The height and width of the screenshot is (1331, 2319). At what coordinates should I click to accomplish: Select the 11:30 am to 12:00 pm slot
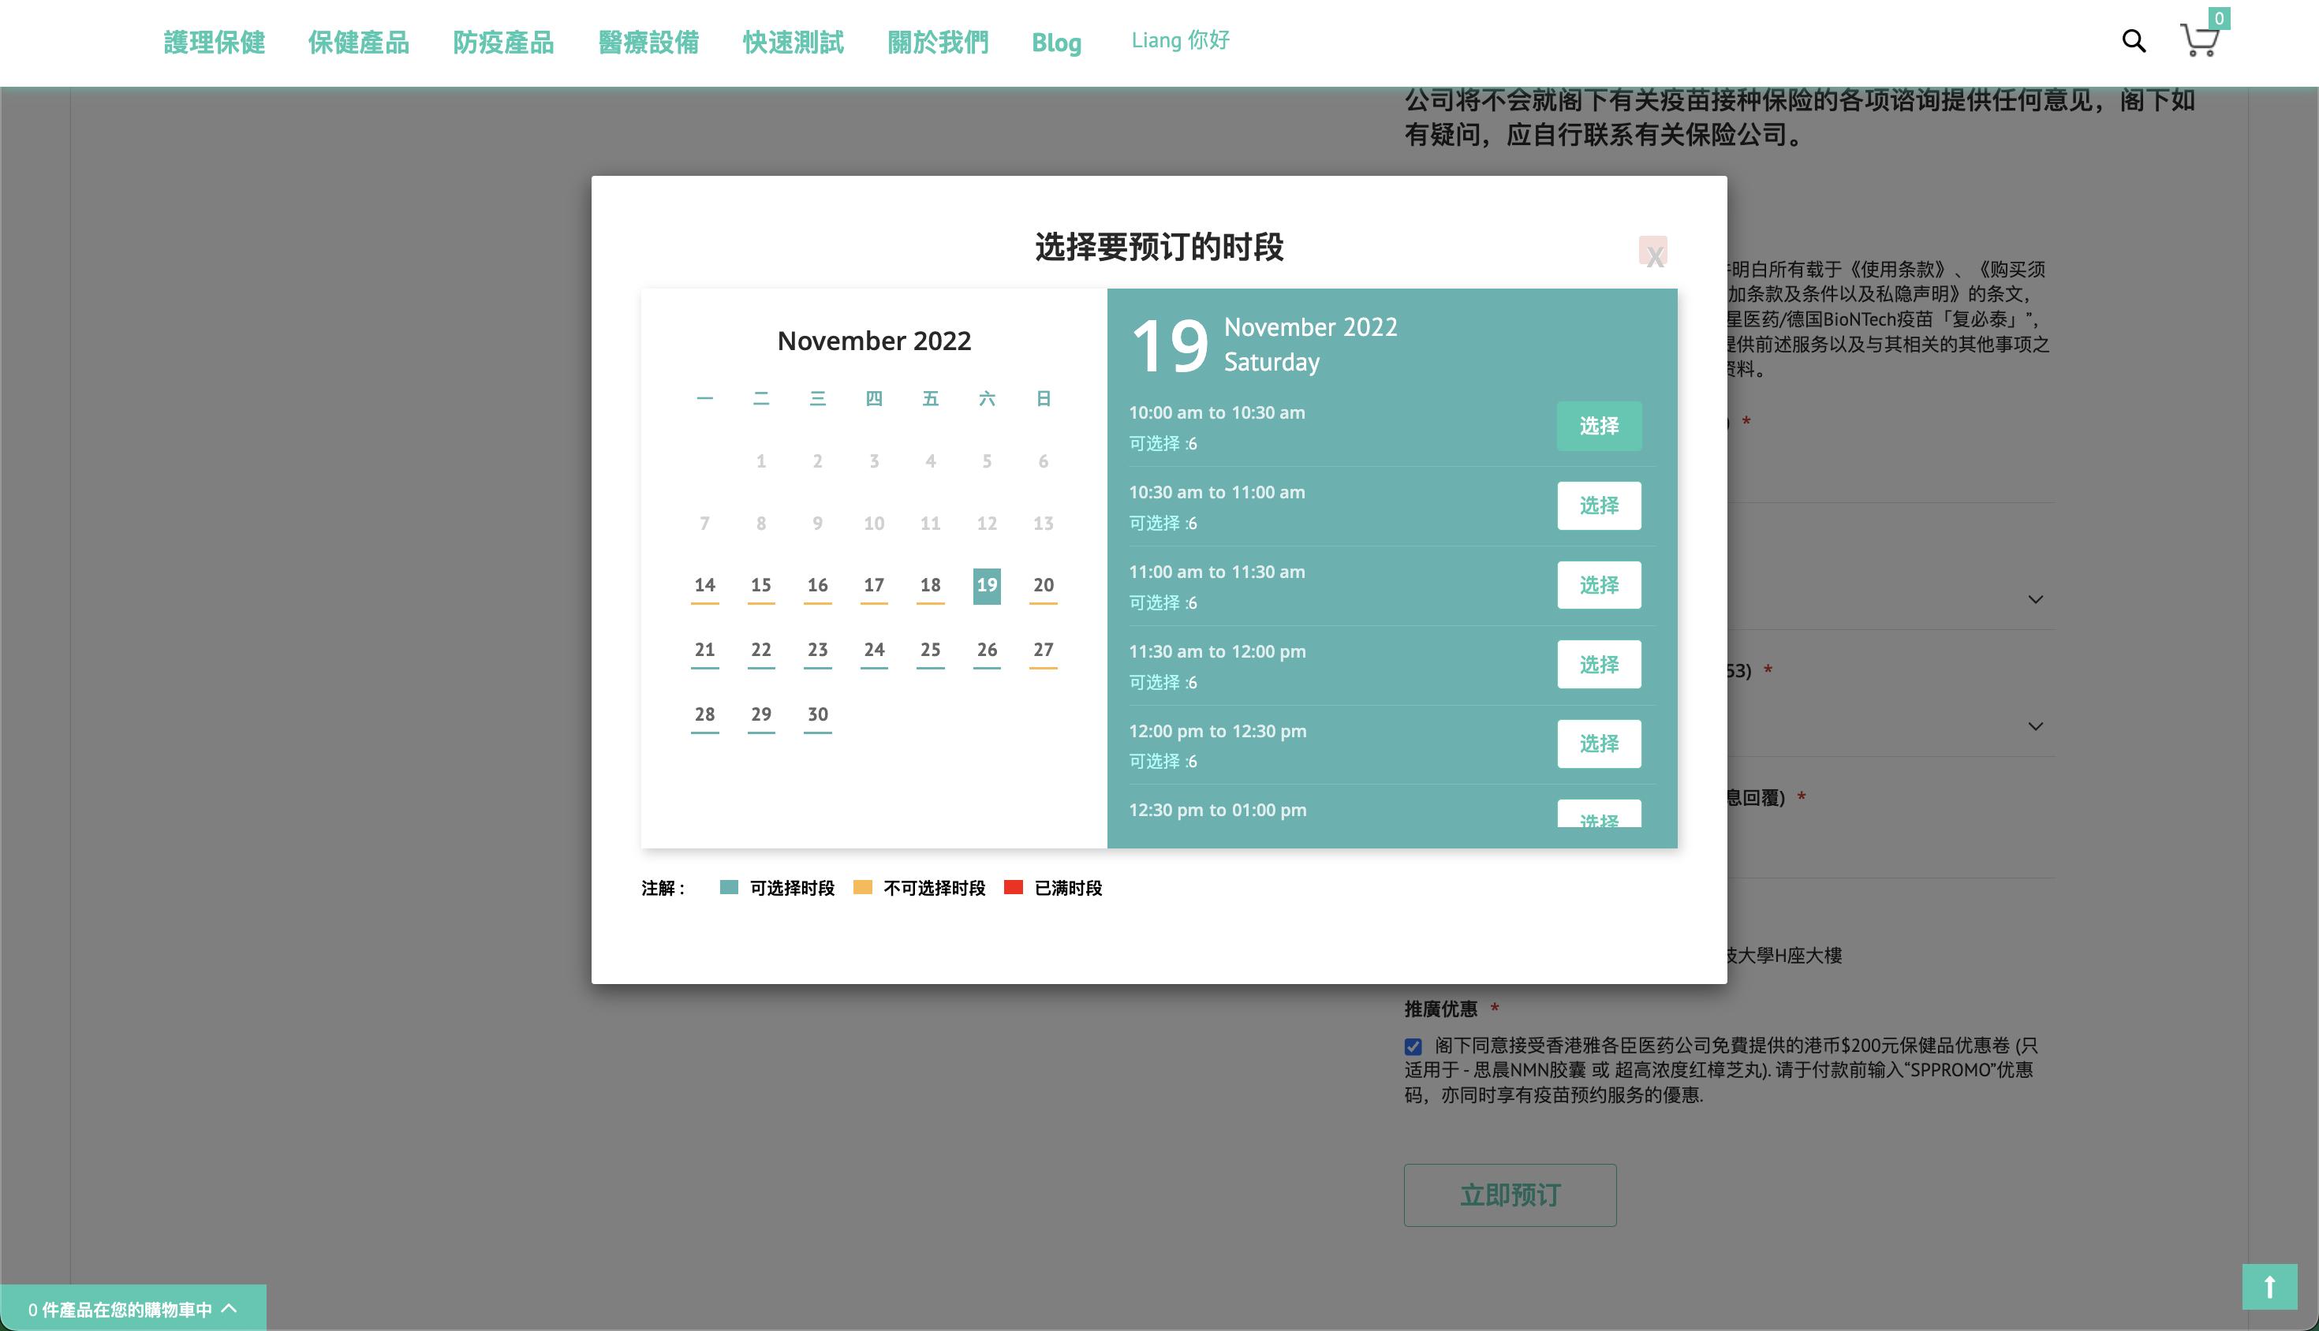[1598, 665]
